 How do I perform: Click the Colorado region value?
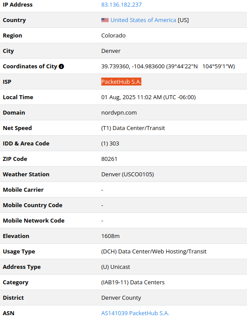[x=113, y=36]
